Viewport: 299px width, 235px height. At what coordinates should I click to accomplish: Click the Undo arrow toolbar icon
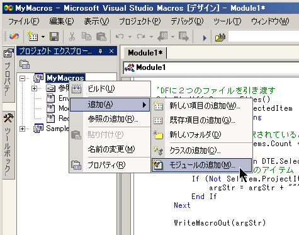pos(120,37)
